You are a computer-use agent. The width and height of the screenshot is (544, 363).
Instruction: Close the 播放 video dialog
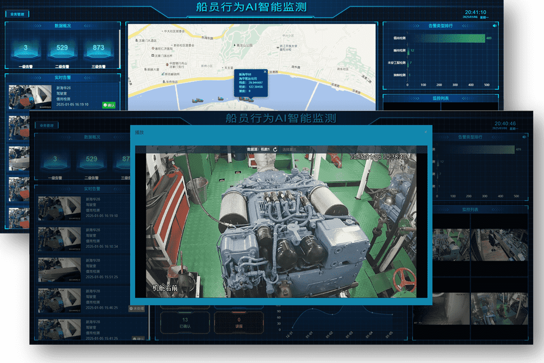pyautogui.click(x=425, y=132)
